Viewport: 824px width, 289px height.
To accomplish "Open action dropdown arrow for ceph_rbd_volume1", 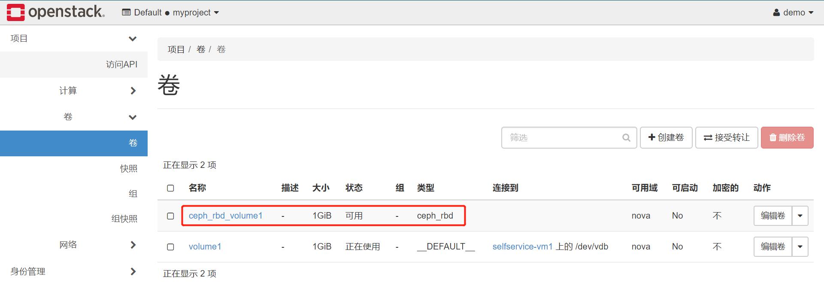I will click(800, 216).
